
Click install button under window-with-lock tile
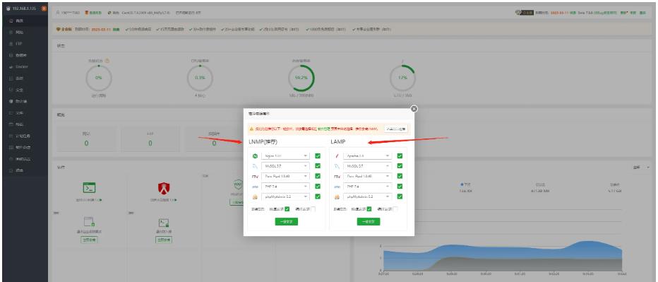click(89, 240)
